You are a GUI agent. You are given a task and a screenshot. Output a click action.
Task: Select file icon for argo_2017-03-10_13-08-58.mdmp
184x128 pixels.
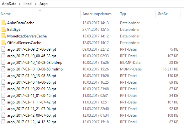tap(3, 69)
